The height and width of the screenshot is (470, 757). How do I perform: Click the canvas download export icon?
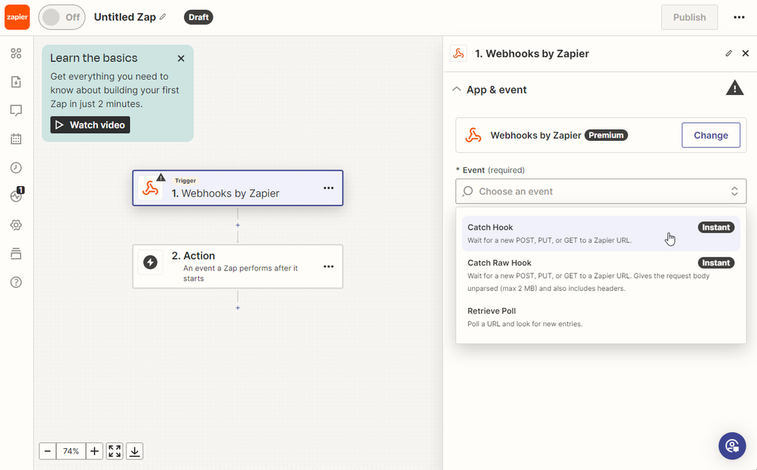(x=135, y=451)
